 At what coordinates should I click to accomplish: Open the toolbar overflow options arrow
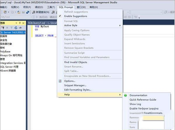(139, 17)
